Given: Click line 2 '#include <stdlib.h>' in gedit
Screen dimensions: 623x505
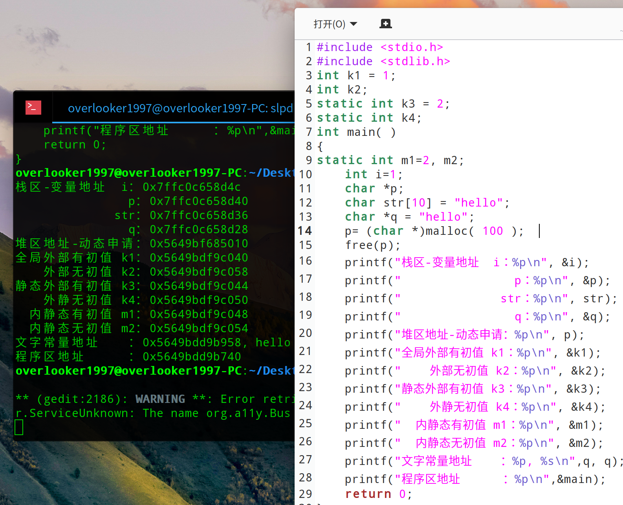Looking at the screenshot, I should (x=383, y=61).
